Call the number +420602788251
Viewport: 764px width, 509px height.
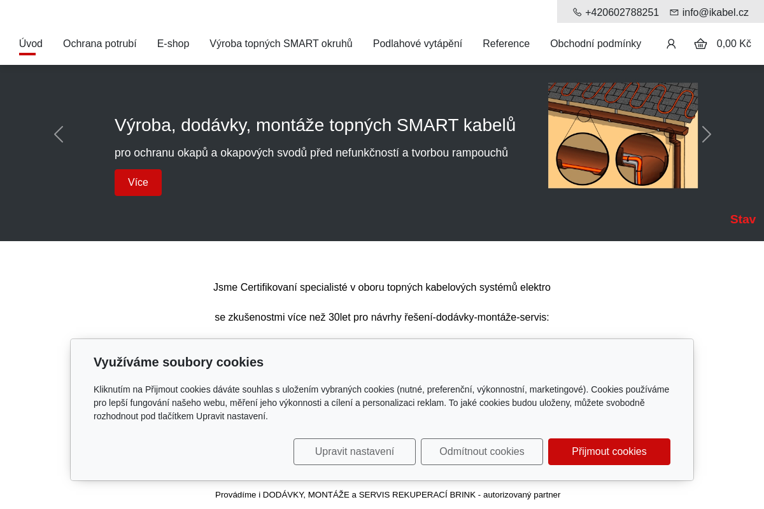622,12
